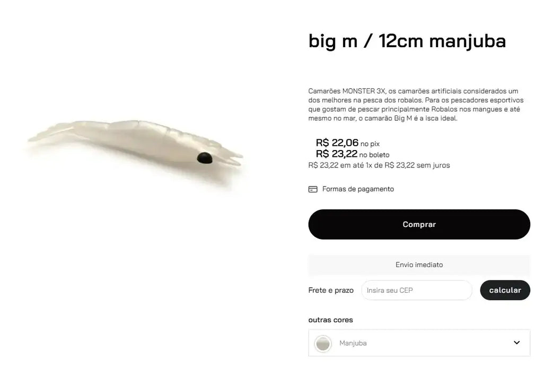Viewport: 553px width, 371px height.
Task: Focus the Insira seu CEP input field
Action: pyautogui.click(x=417, y=290)
